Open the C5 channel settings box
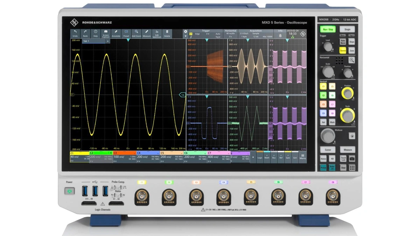 pos(171,157)
